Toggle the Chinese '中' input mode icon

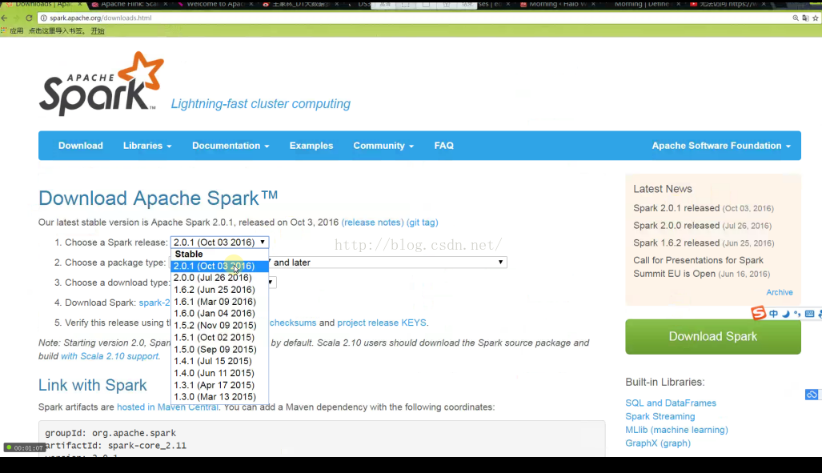click(774, 314)
